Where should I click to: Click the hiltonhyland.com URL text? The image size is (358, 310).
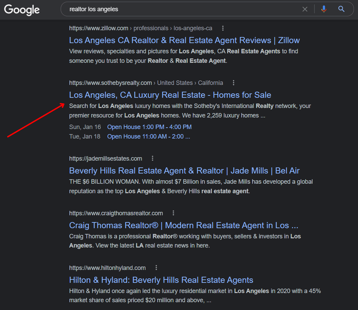point(107,268)
